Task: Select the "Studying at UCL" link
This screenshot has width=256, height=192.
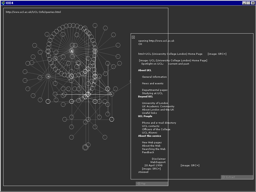Action: (153, 93)
